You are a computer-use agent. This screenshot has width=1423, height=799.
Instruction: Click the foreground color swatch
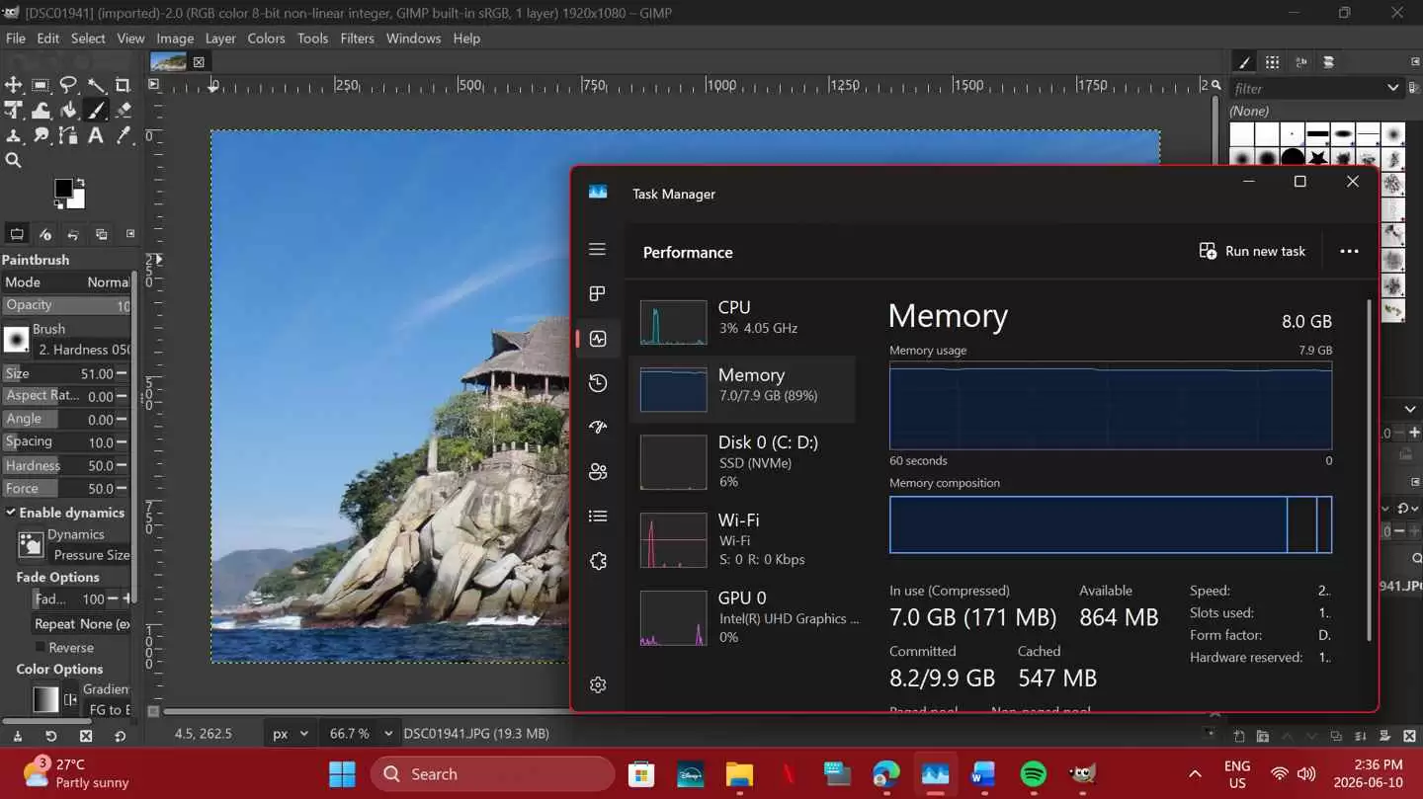(x=63, y=188)
